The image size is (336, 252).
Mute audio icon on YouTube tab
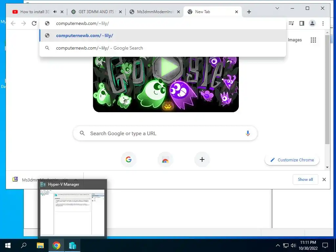coord(55,12)
